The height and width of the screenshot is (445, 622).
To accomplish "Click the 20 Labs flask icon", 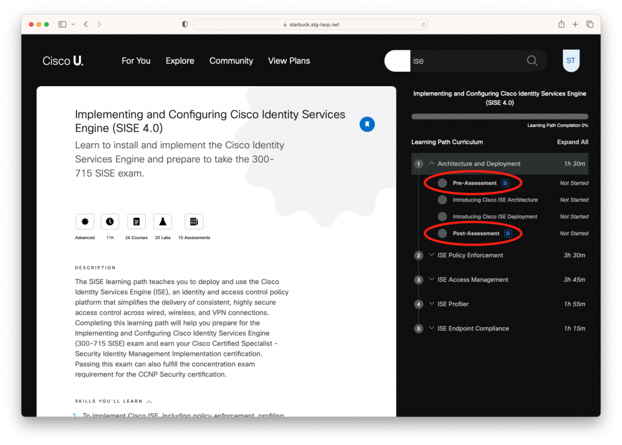I will pyautogui.click(x=162, y=221).
